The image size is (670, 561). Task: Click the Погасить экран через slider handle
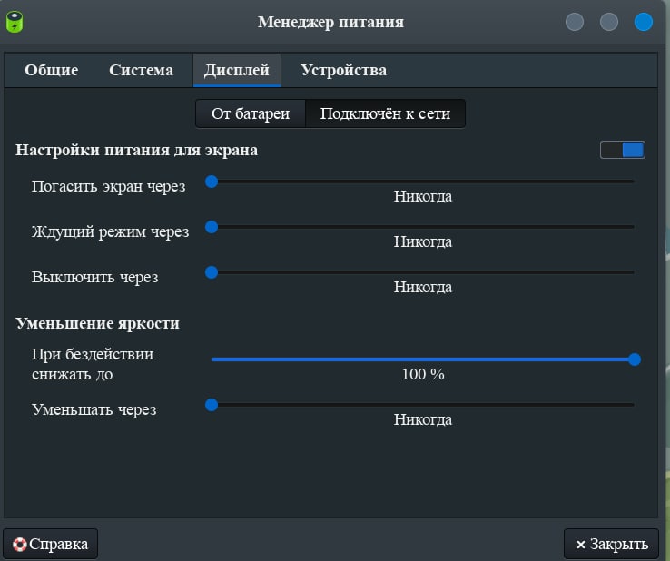[212, 182]
